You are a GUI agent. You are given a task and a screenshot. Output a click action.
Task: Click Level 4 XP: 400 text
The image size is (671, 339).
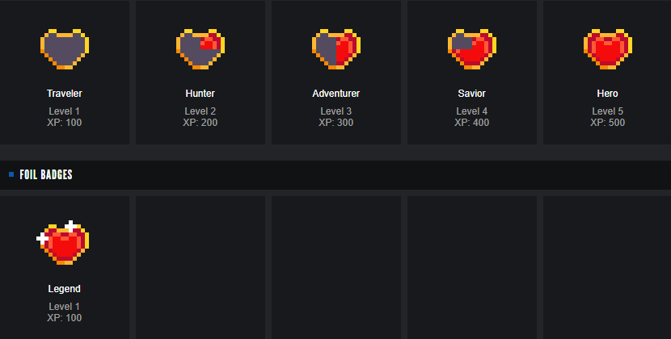[x=471, y=117]
